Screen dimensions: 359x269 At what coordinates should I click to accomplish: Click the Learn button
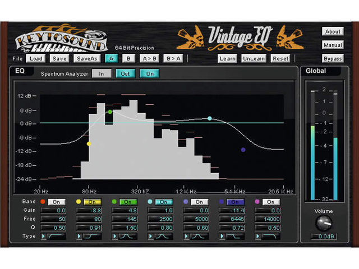point(227,58)
